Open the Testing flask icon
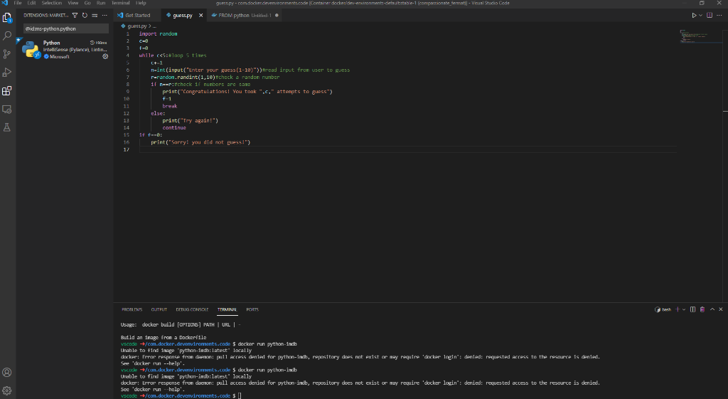Image resolution: width=728 pixels, height=399 pixels. 7,127
